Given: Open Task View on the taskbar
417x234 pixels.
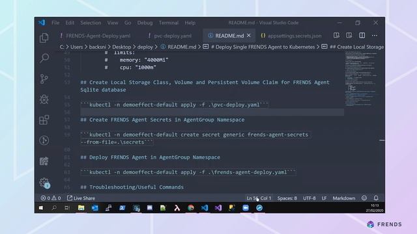Looking at the screenshot, I should click(66, 208).
